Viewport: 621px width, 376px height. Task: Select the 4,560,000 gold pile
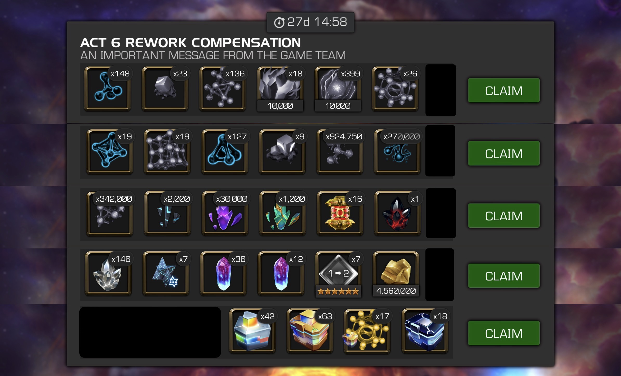pos(396,274)
